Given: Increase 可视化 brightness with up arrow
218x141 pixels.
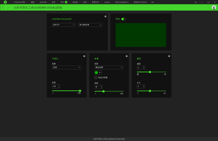Looking at the screenshot, I should point(59,86).
